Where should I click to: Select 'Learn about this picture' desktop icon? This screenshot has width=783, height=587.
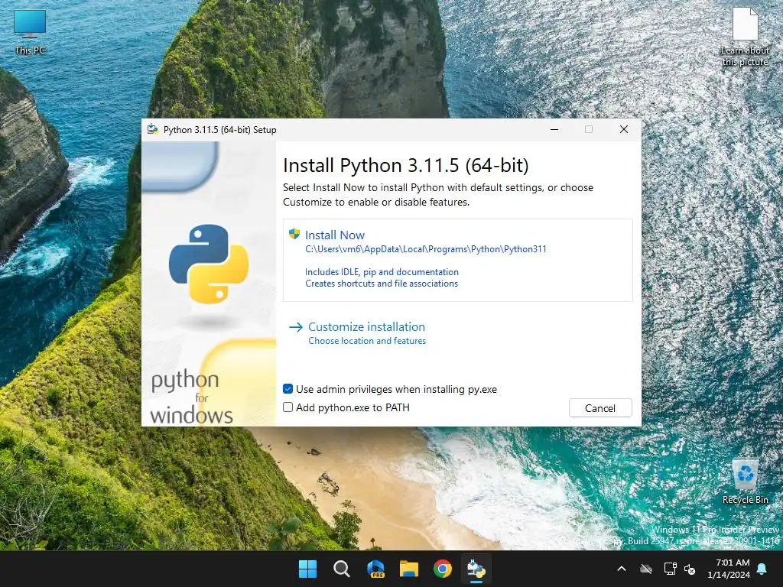(x=745, y=37)
